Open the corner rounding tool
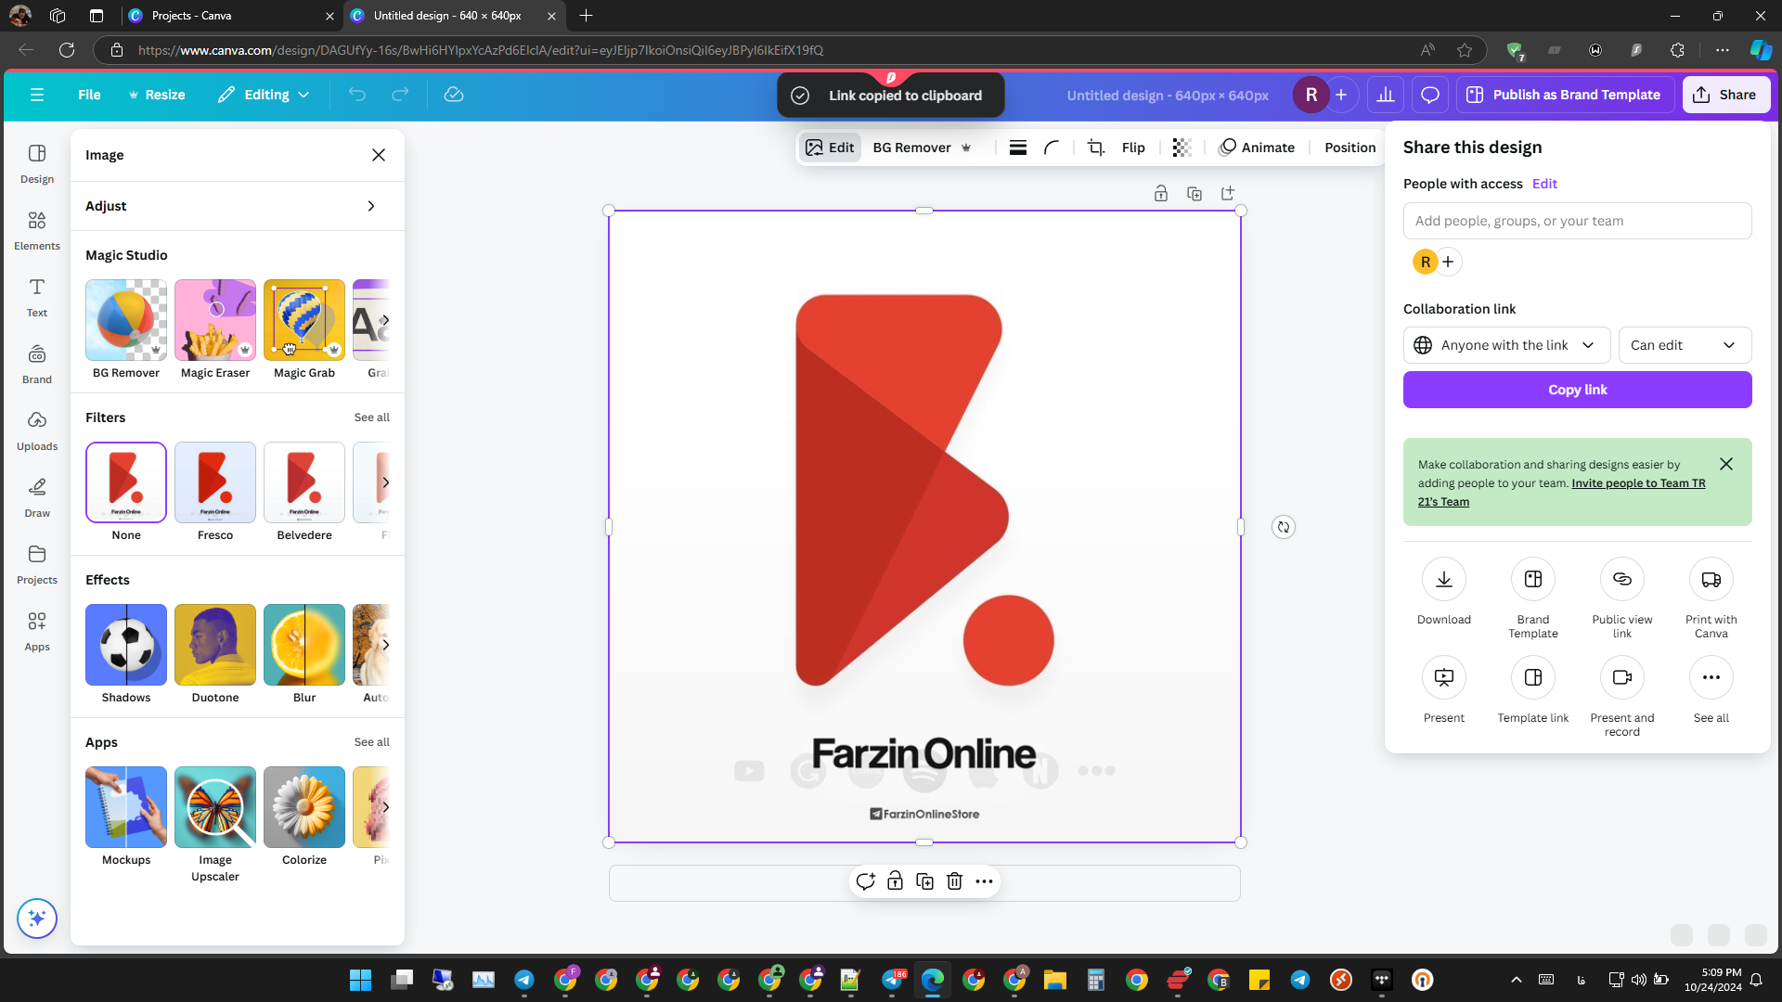The height and width of the screenshot is (1002, 1782). pos(1052,148)
